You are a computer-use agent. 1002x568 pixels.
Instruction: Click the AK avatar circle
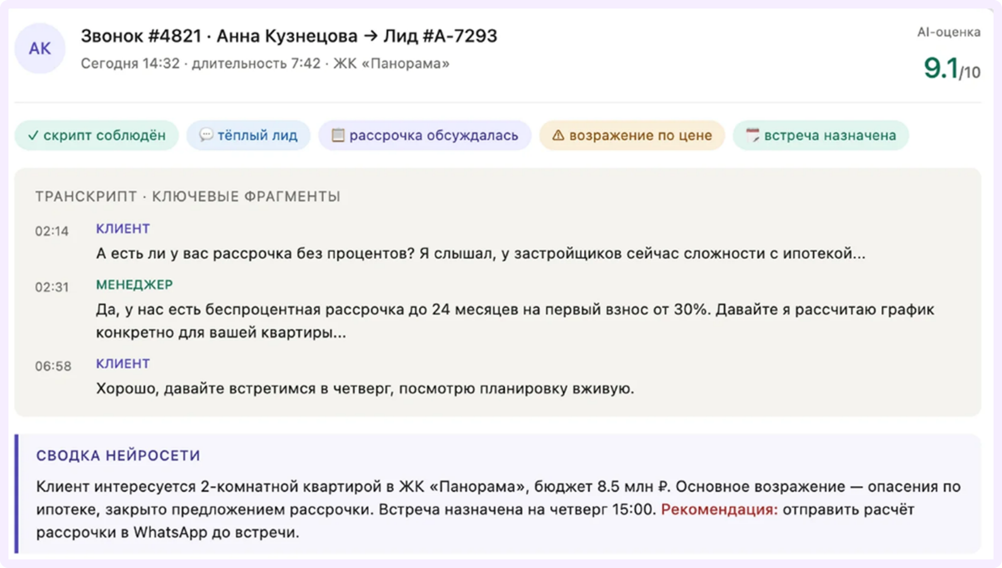pos(40,49)
